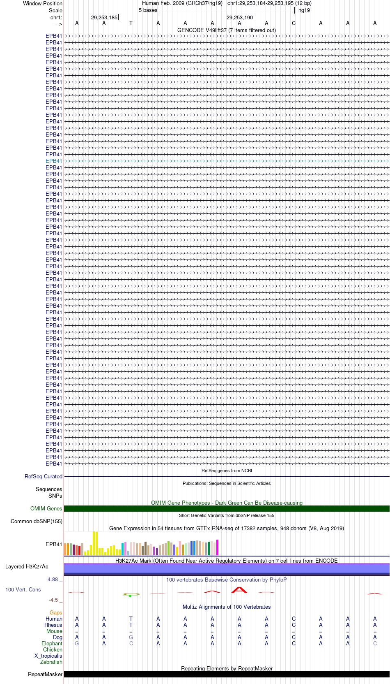390x684 pixels.
Task: Click 'Multiz Alignments of 100 Vertebrates' title
Action: pos(227,607)
